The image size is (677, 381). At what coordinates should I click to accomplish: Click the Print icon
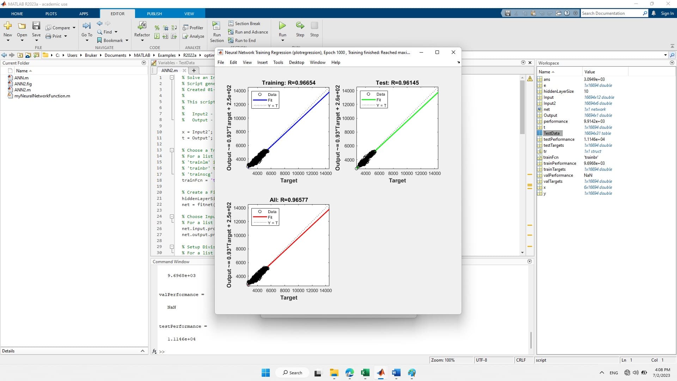pyautogui.click(x=48, y=36)
